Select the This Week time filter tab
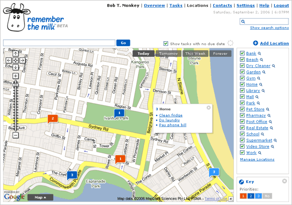Screen dimensions: 292x205 click(195, 54)
